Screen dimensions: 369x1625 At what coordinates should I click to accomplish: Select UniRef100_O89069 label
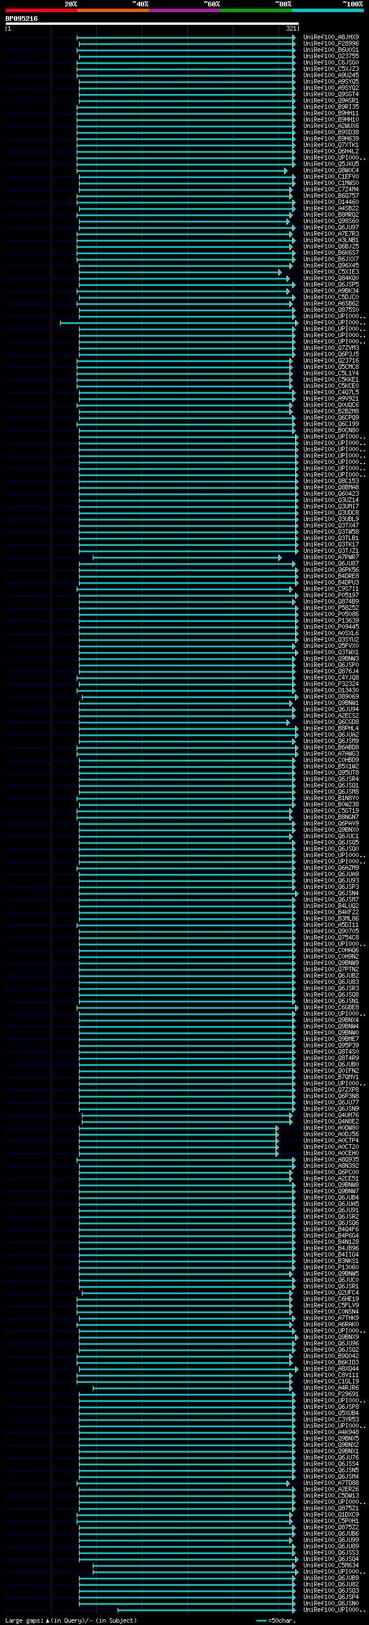click(331, 697)
